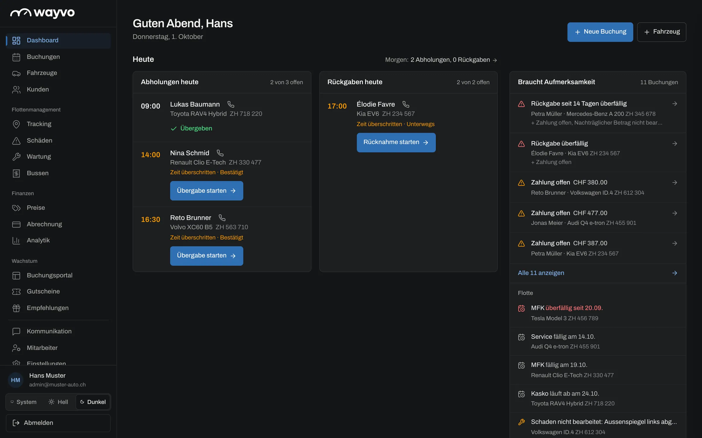Open Gutscheine in sidebar
The width and height of the screenshot is (702, 438).
pos(58,291)
